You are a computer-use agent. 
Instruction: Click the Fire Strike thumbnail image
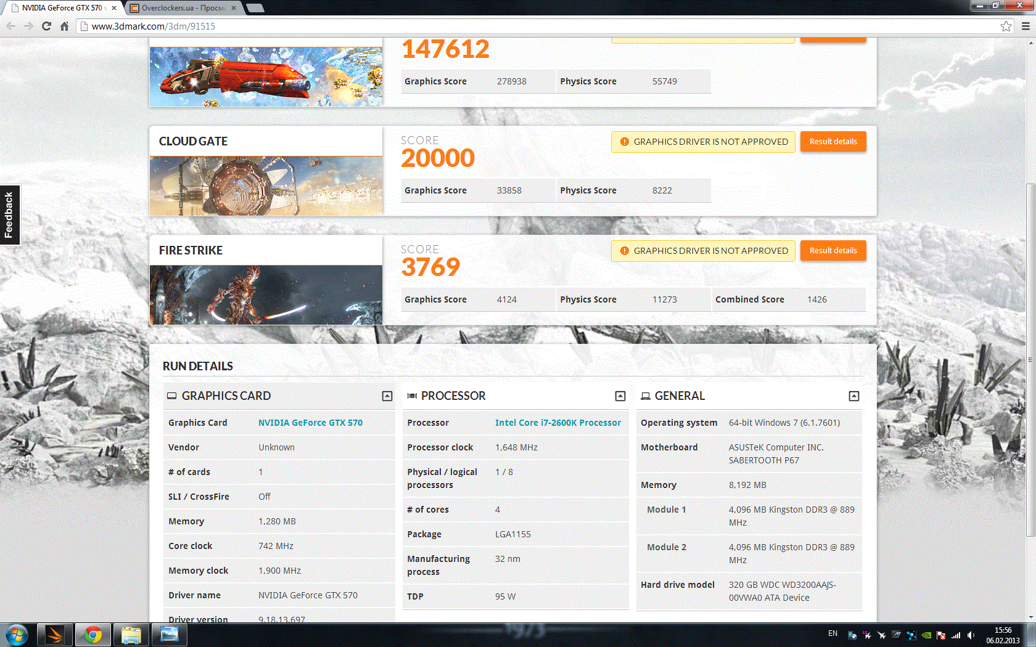click(266, 295)
